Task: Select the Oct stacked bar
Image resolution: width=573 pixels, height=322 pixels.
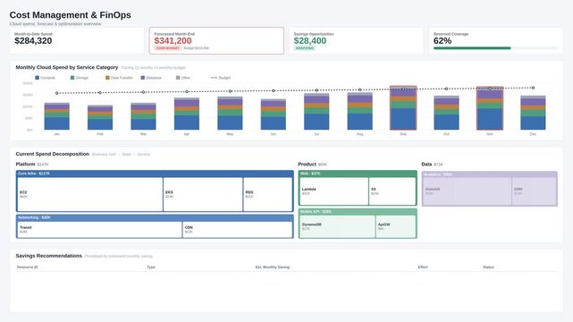Action: pyautogui.click(x=446, y=113)
